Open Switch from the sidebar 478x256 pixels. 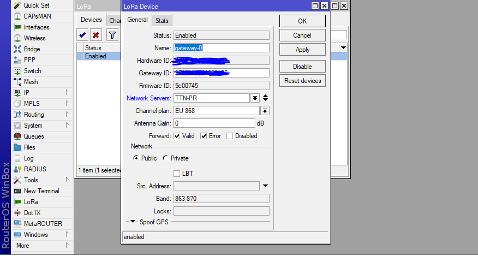coord(42,71)
